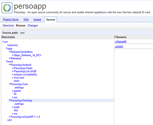Click the Directories column header
This screenshot has width=153, height=125.
[8, 37]
